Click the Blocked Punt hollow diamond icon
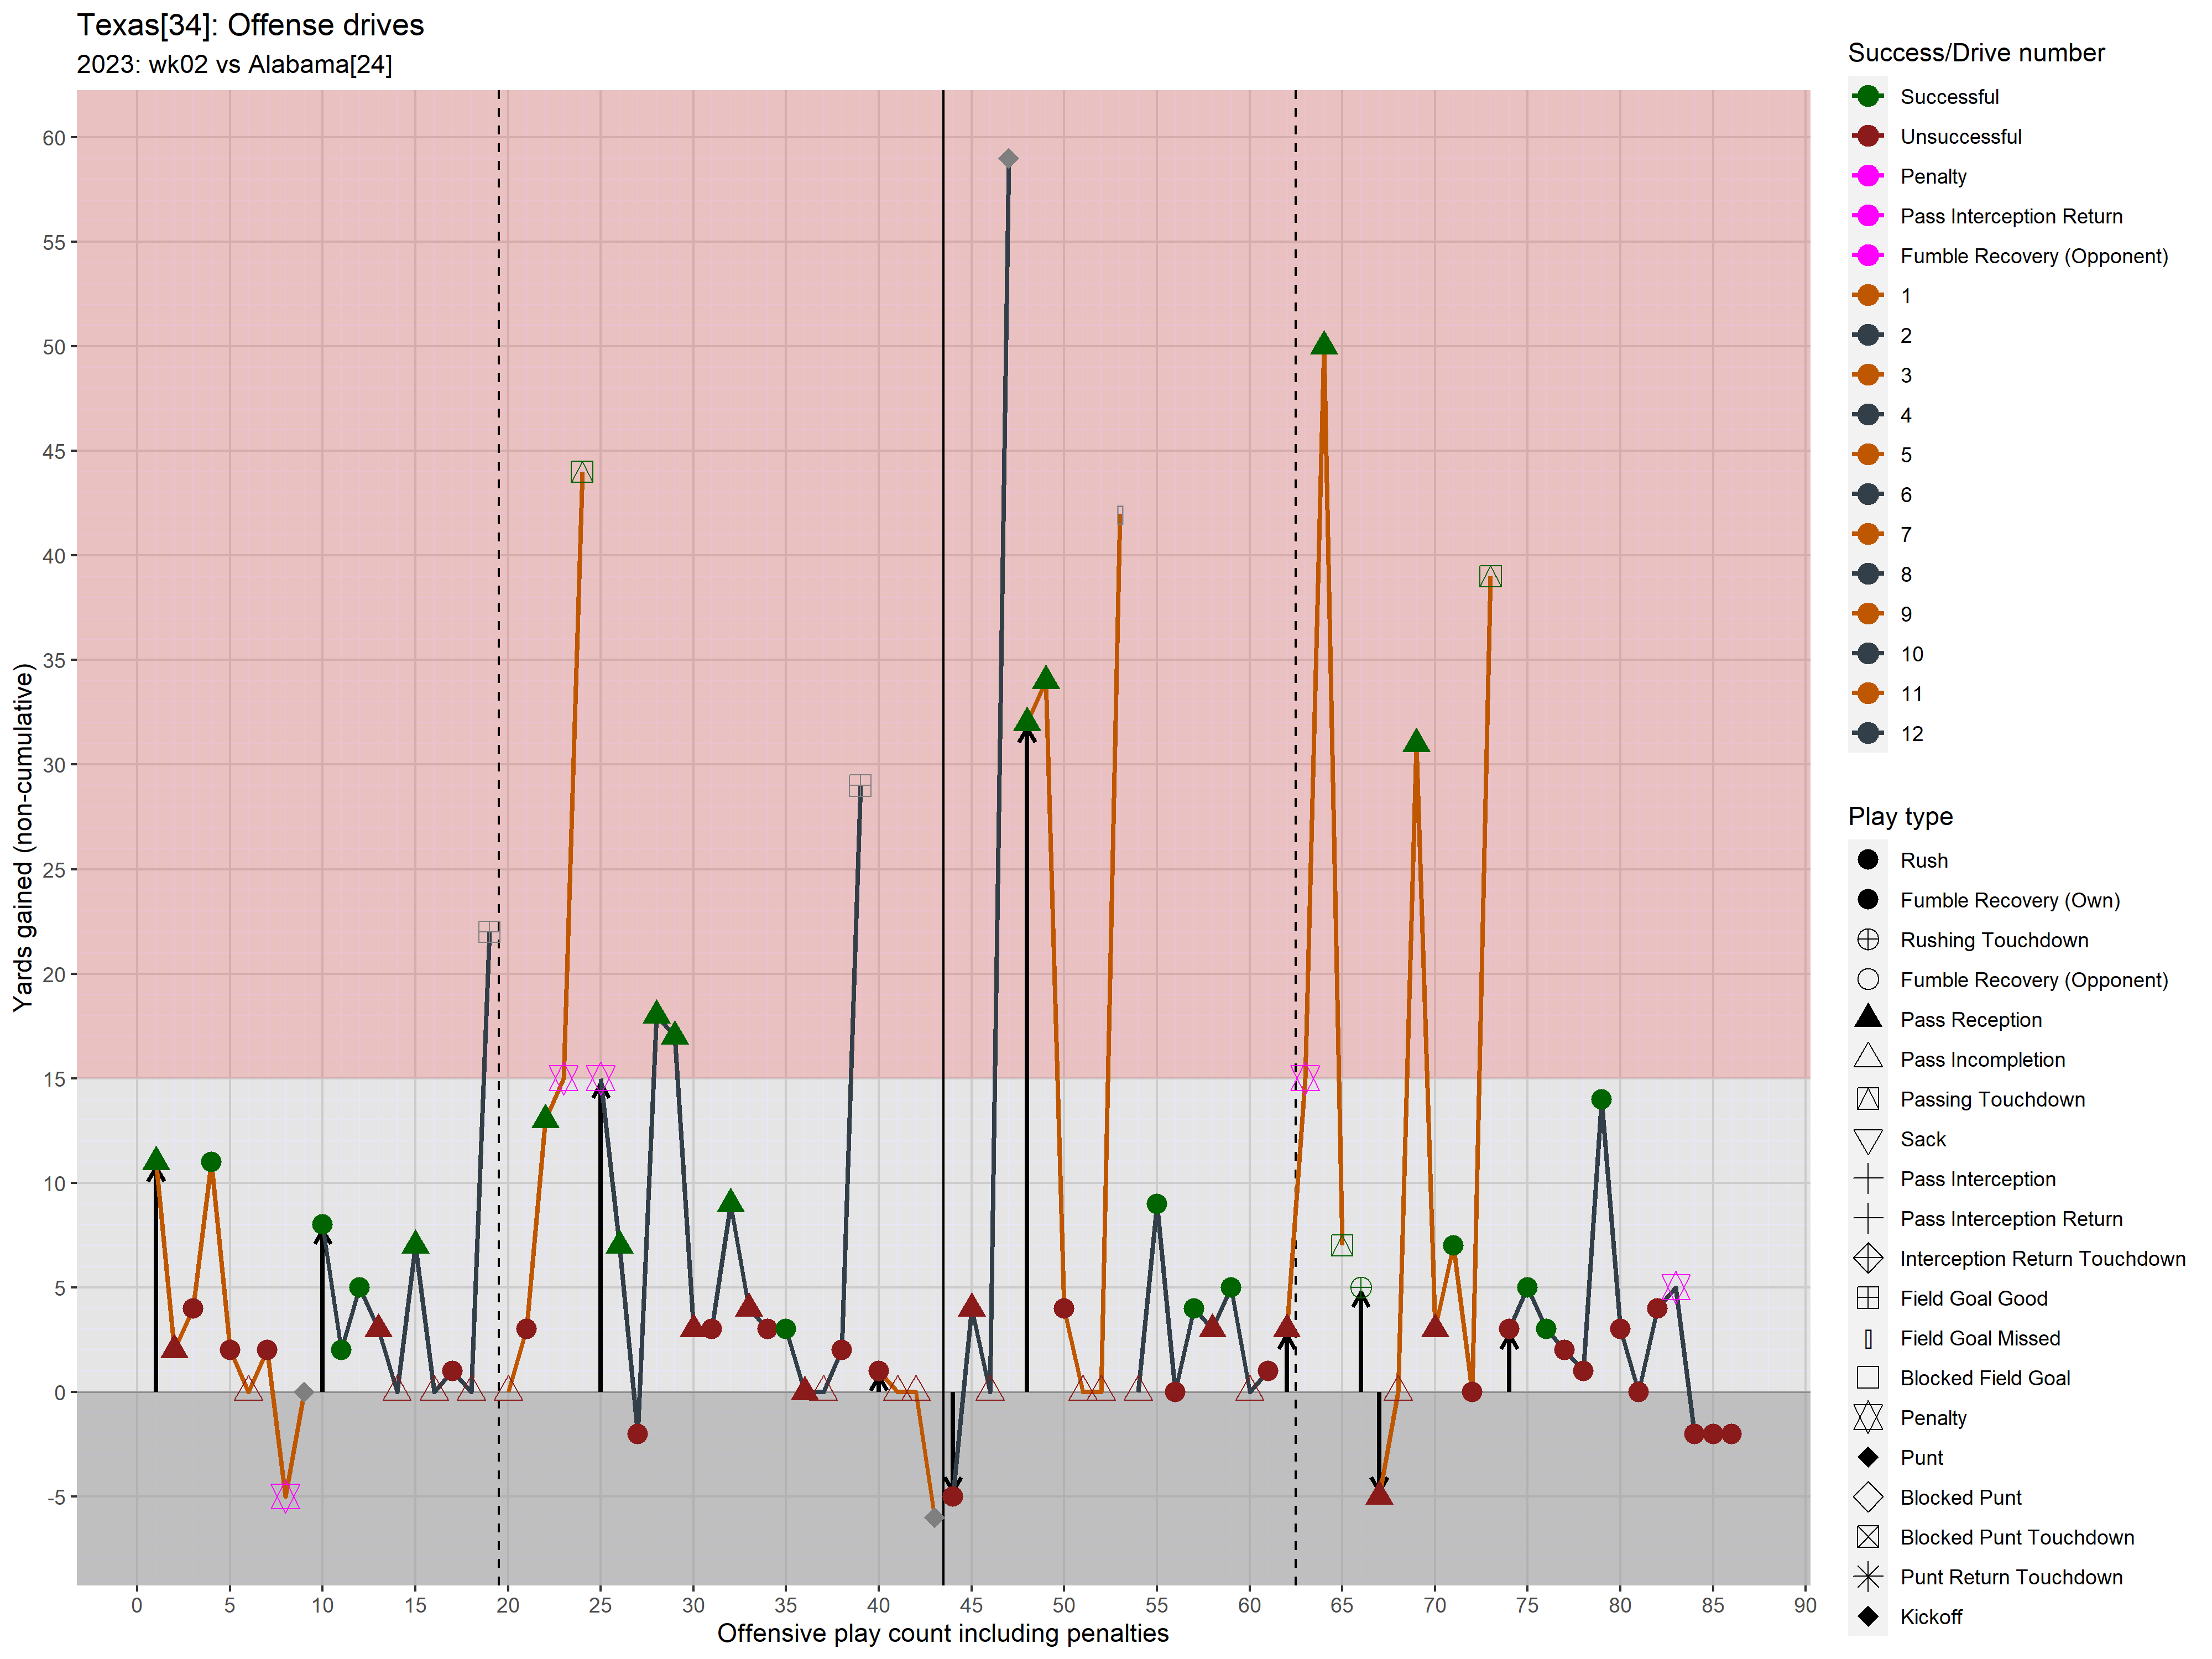 (1867, 1497)
